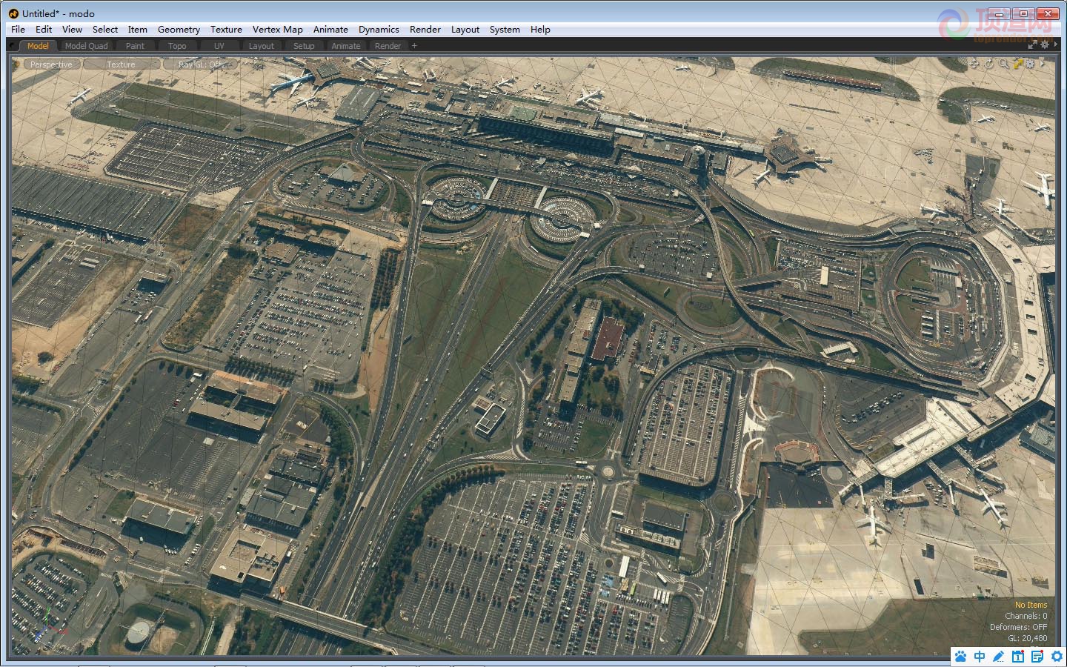Open the Dynamics menu
Image resolution: width=1067 pixels, height=667 pixels.
pyautogui.click(x=379, y=30)
